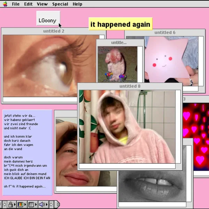Open the File menu

[16, 4]
